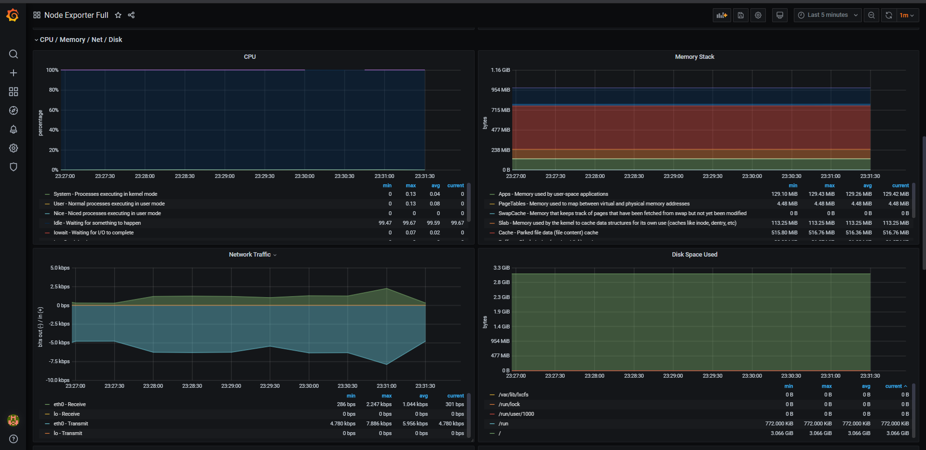Open the Network Traffic panel menu
Screen dimensions: 926x450
(x=275, y=255)
